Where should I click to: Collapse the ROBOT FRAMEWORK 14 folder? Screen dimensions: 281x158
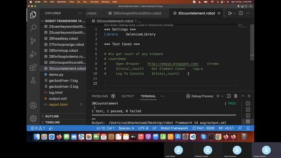pos(63,21)
